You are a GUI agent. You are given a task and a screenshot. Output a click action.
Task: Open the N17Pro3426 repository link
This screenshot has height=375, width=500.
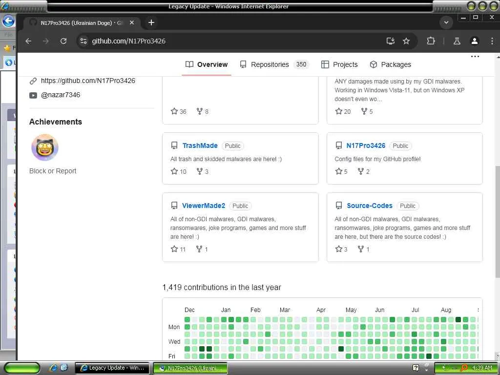(366, 146)
